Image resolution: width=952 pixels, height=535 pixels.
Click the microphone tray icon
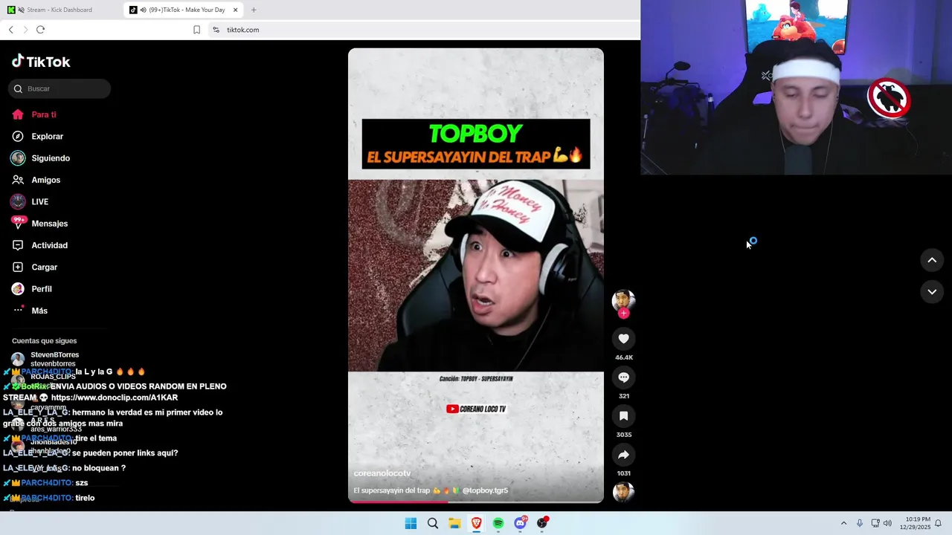click(860, 523)
